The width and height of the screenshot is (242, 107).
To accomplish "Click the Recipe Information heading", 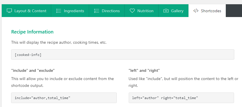I will click(x=32, y=32).
